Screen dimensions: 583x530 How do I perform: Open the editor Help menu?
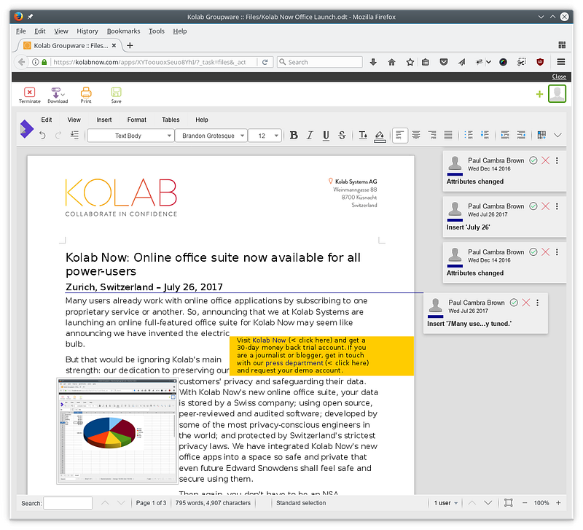click(202, 120)
